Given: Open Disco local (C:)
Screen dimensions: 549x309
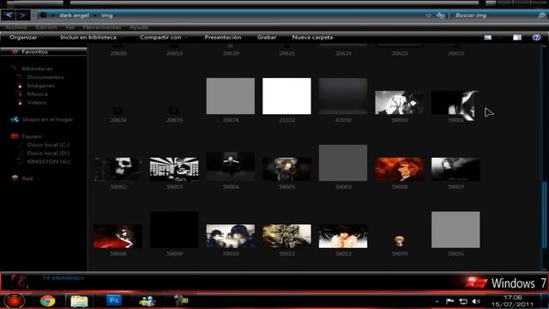Looking at the screenshot, I should pyautogui.click(x=48, y=145).
